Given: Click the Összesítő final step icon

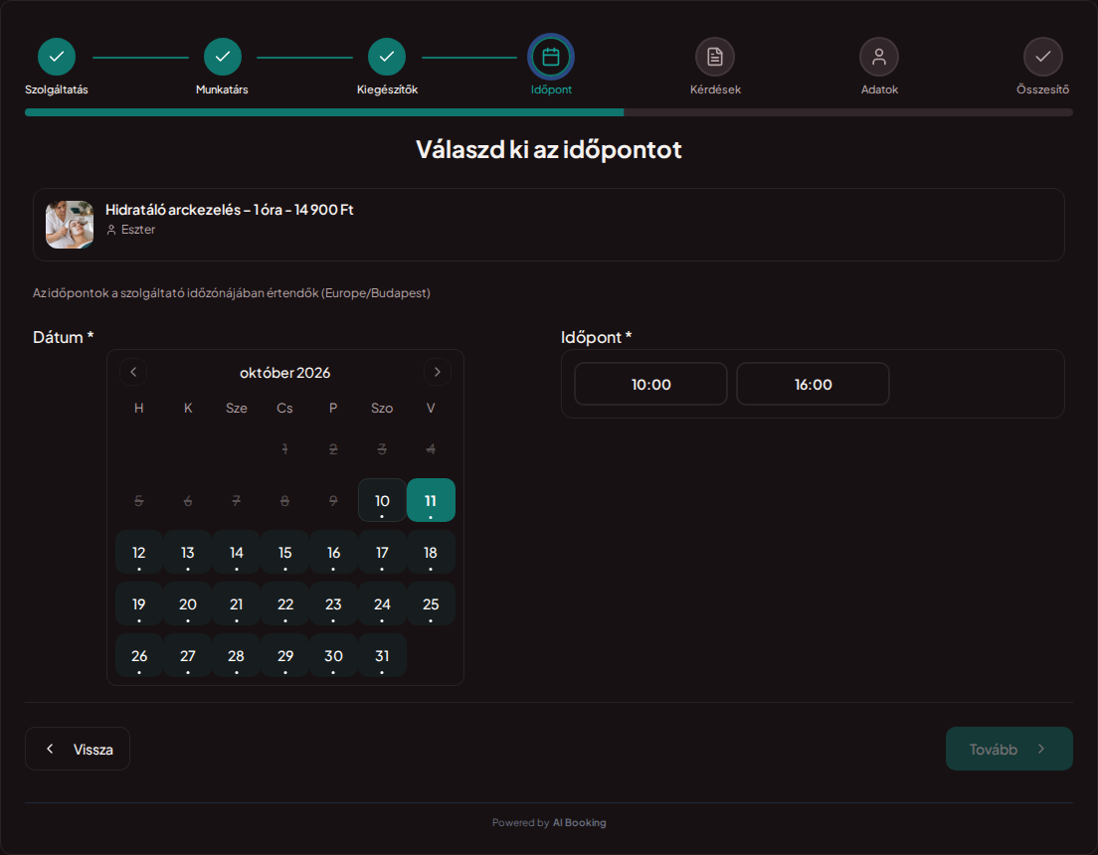Looking at the screenshot, I should pos(1042,57).
